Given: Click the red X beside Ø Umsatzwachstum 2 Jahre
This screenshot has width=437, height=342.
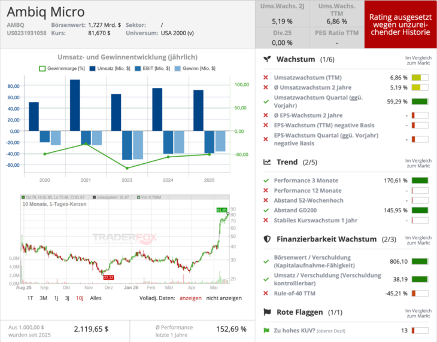Looking at the screenshot, I should point(266,87).
